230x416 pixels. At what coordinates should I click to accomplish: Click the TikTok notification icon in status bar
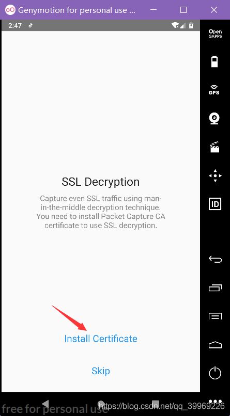[x=30, y=25]
